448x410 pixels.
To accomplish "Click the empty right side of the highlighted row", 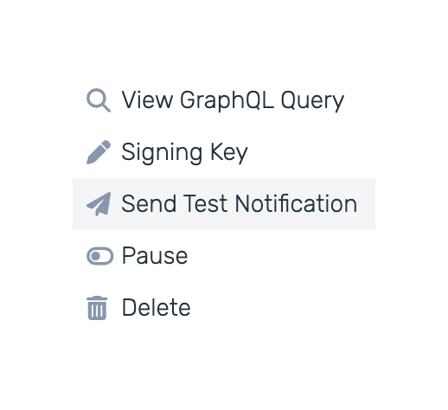I will (367, 204).
